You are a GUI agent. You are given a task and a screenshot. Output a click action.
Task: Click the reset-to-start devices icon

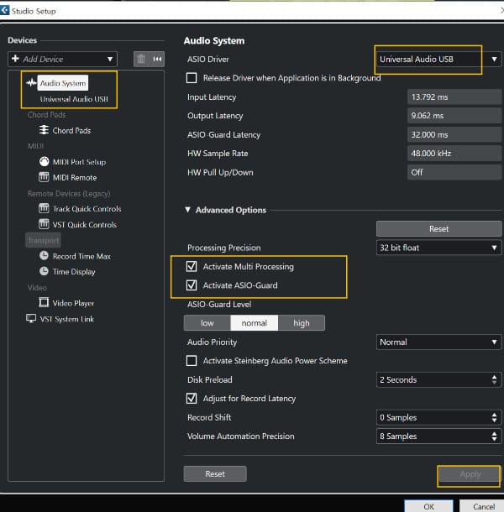click(157, 59)
